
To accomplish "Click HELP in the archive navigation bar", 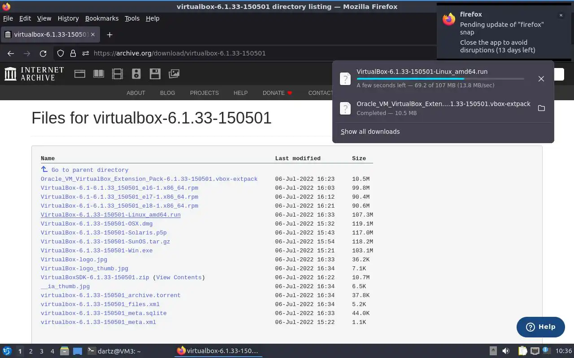I will point(240,93).
